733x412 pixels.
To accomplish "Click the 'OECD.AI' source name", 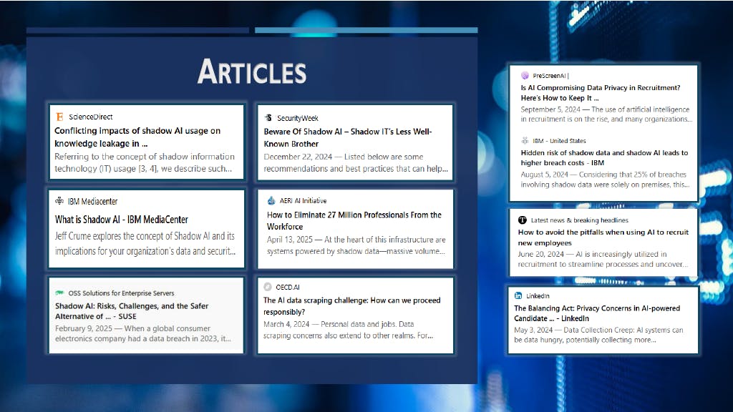I will point(288,287).
